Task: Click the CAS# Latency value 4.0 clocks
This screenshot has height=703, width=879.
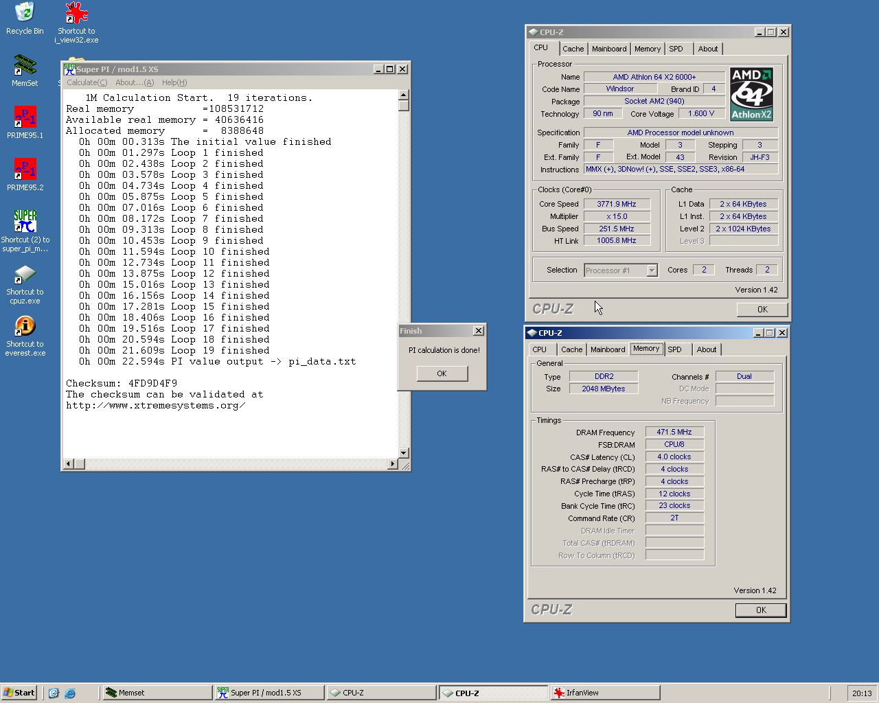Action: [x=674, y=457]
